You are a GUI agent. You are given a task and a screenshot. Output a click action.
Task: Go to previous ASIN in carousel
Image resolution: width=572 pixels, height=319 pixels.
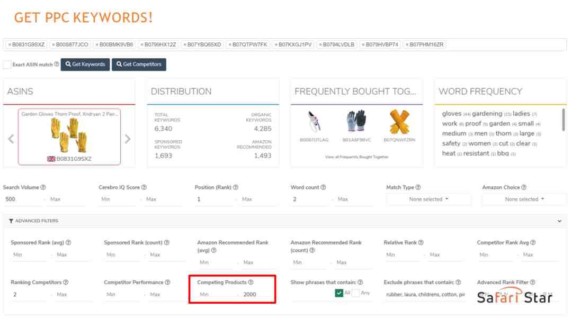tap(11, 139)
